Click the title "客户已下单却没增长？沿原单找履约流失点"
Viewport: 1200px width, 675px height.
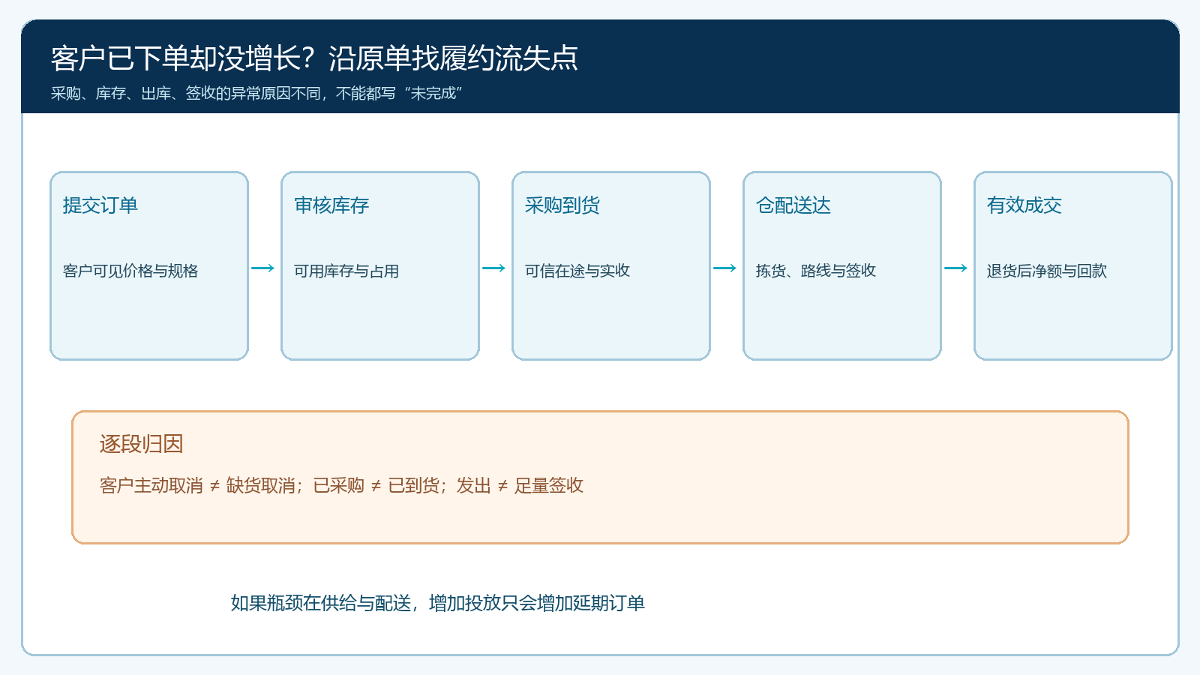(314, 58)
